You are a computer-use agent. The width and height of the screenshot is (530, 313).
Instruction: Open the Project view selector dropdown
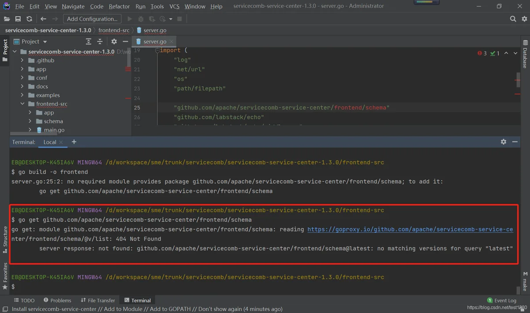click(x=30, y=41)
